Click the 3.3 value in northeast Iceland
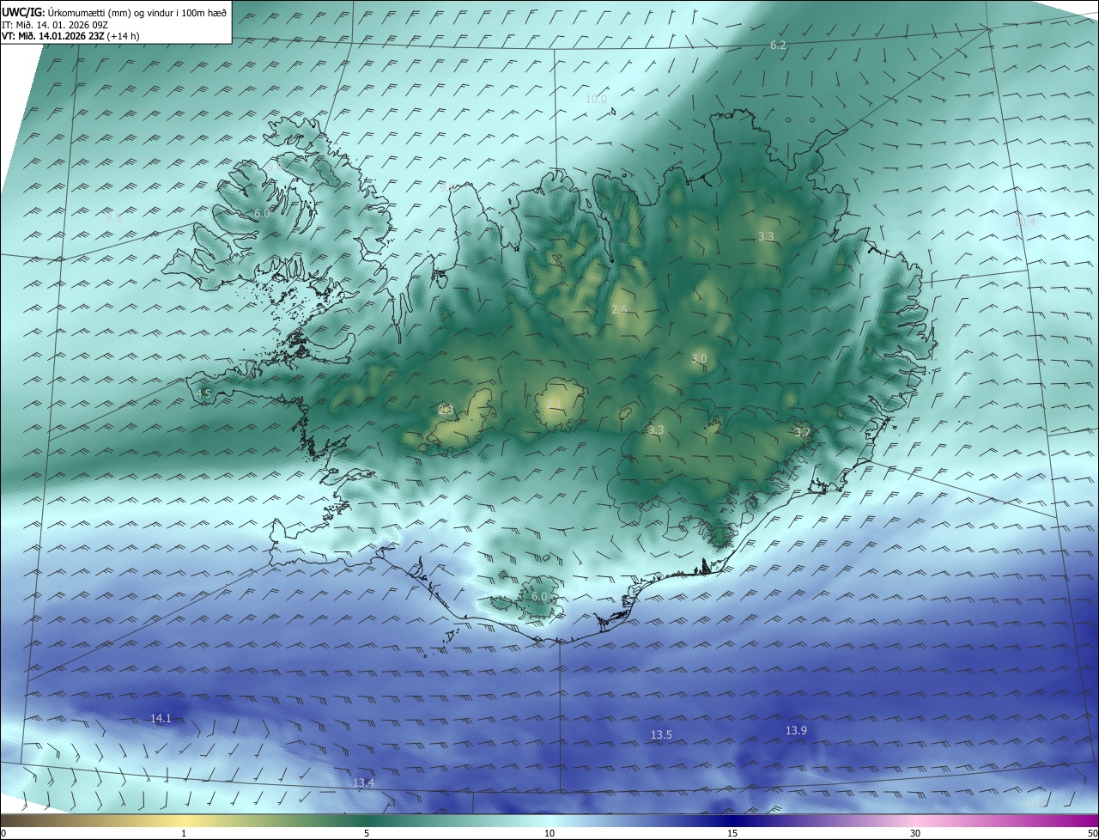 tap(766, 236)
